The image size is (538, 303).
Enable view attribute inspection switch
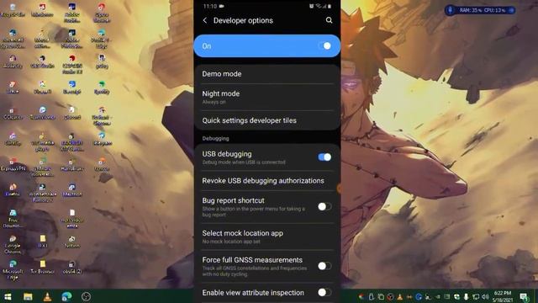click(x=324, y=292)
